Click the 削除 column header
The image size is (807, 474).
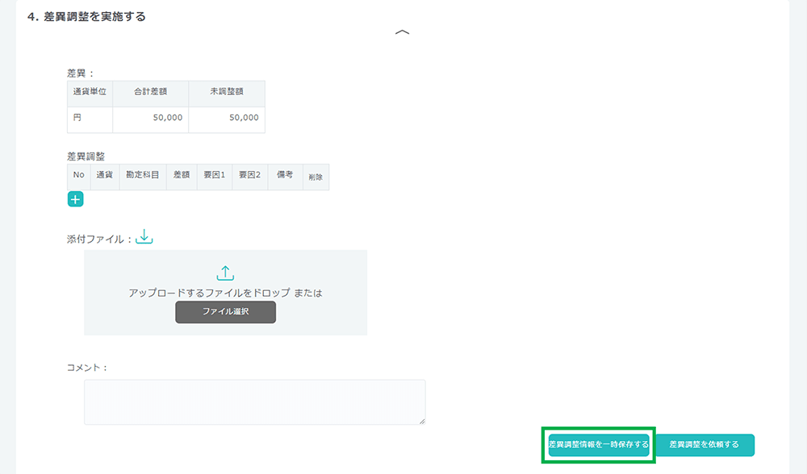pyautogui.click(x=315, y=176)
